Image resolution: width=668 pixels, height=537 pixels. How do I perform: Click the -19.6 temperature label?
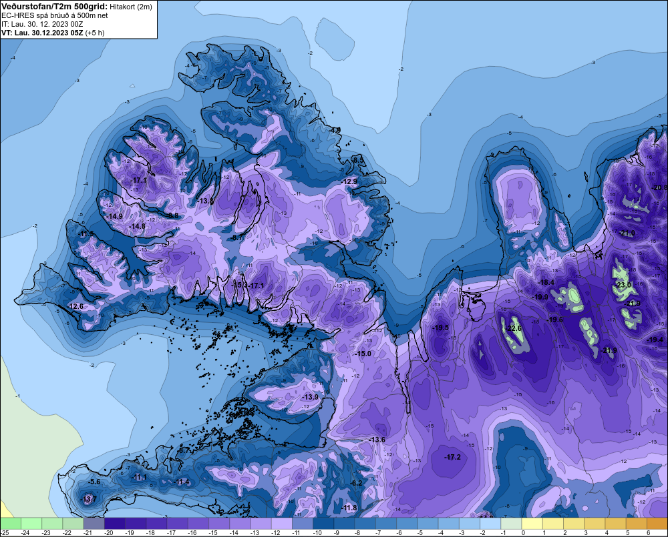click(x=555, y=320)
